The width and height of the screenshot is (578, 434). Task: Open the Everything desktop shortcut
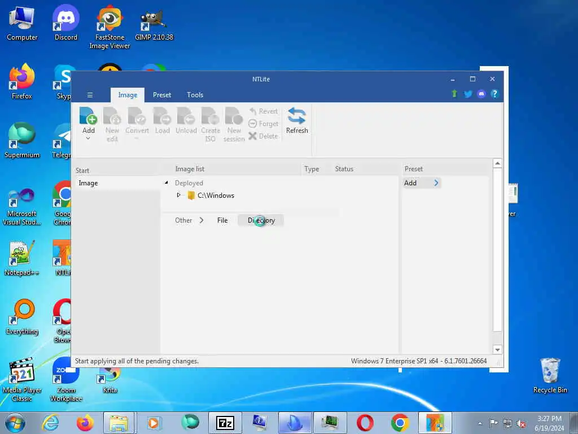(x=22, y=318)
